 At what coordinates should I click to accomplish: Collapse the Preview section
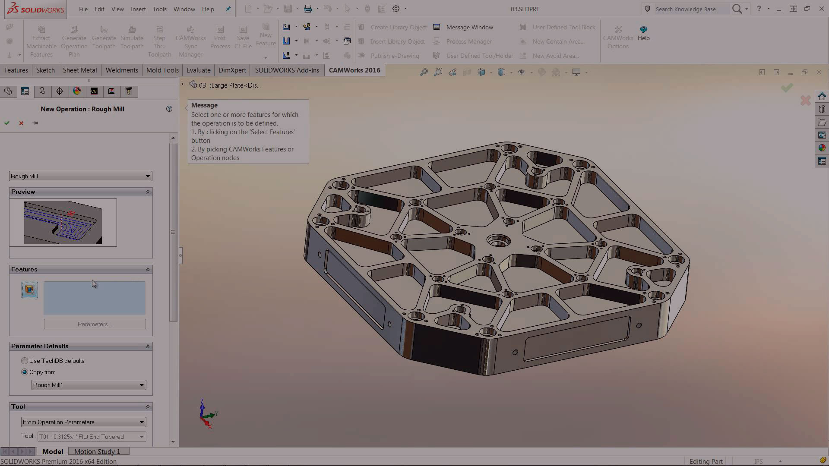click(148, 192)
